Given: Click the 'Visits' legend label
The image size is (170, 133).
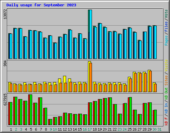Looking at the screenshot, I should click(166, 66).
